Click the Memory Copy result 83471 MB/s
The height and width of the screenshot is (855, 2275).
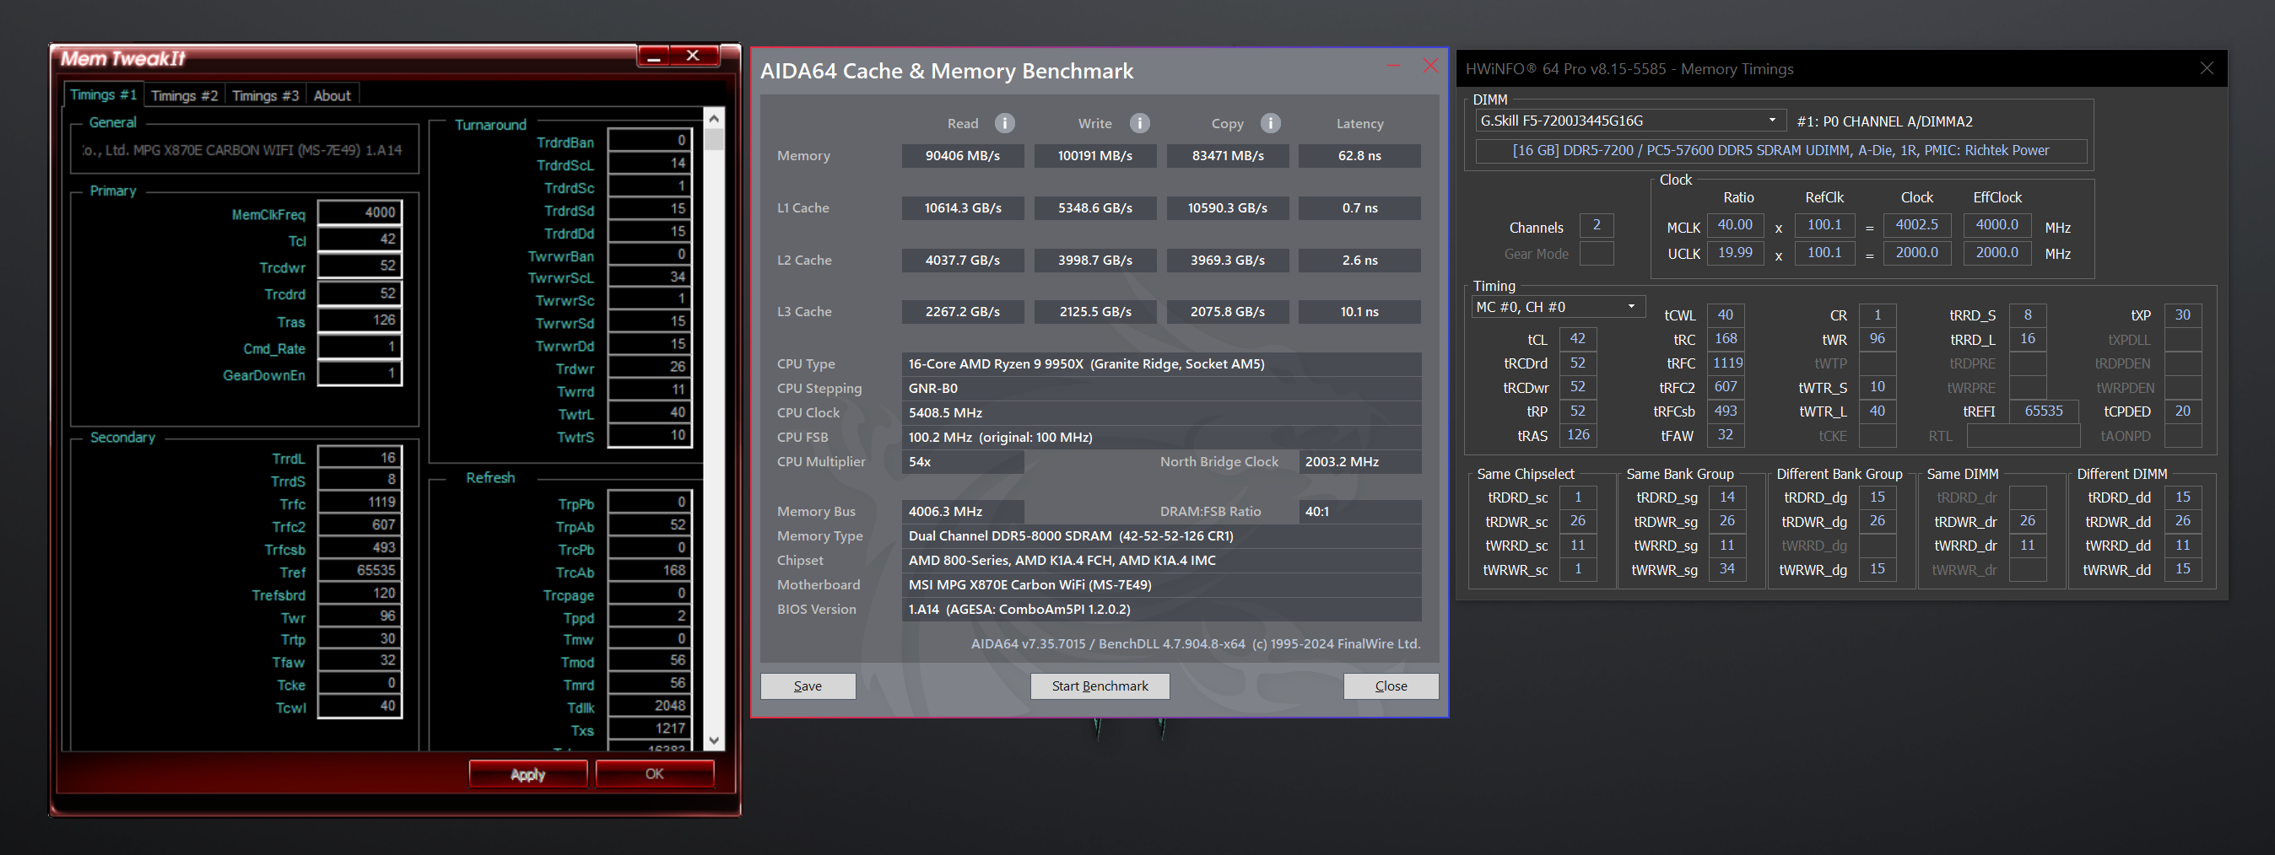(x=1228, y=155)
